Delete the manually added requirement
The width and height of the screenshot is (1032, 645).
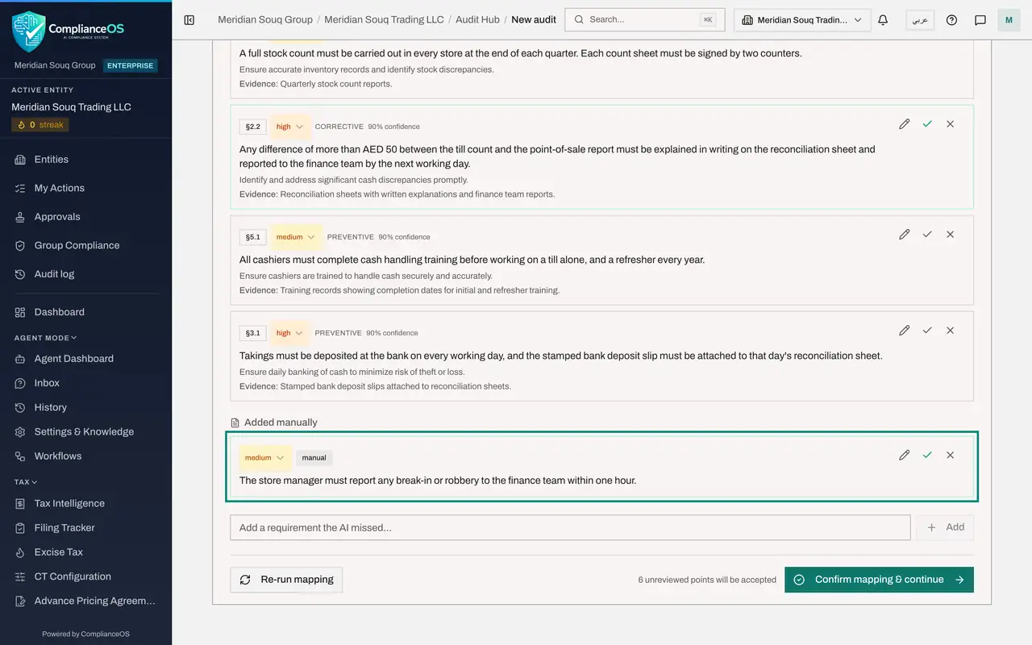click(x=950, y=456)
